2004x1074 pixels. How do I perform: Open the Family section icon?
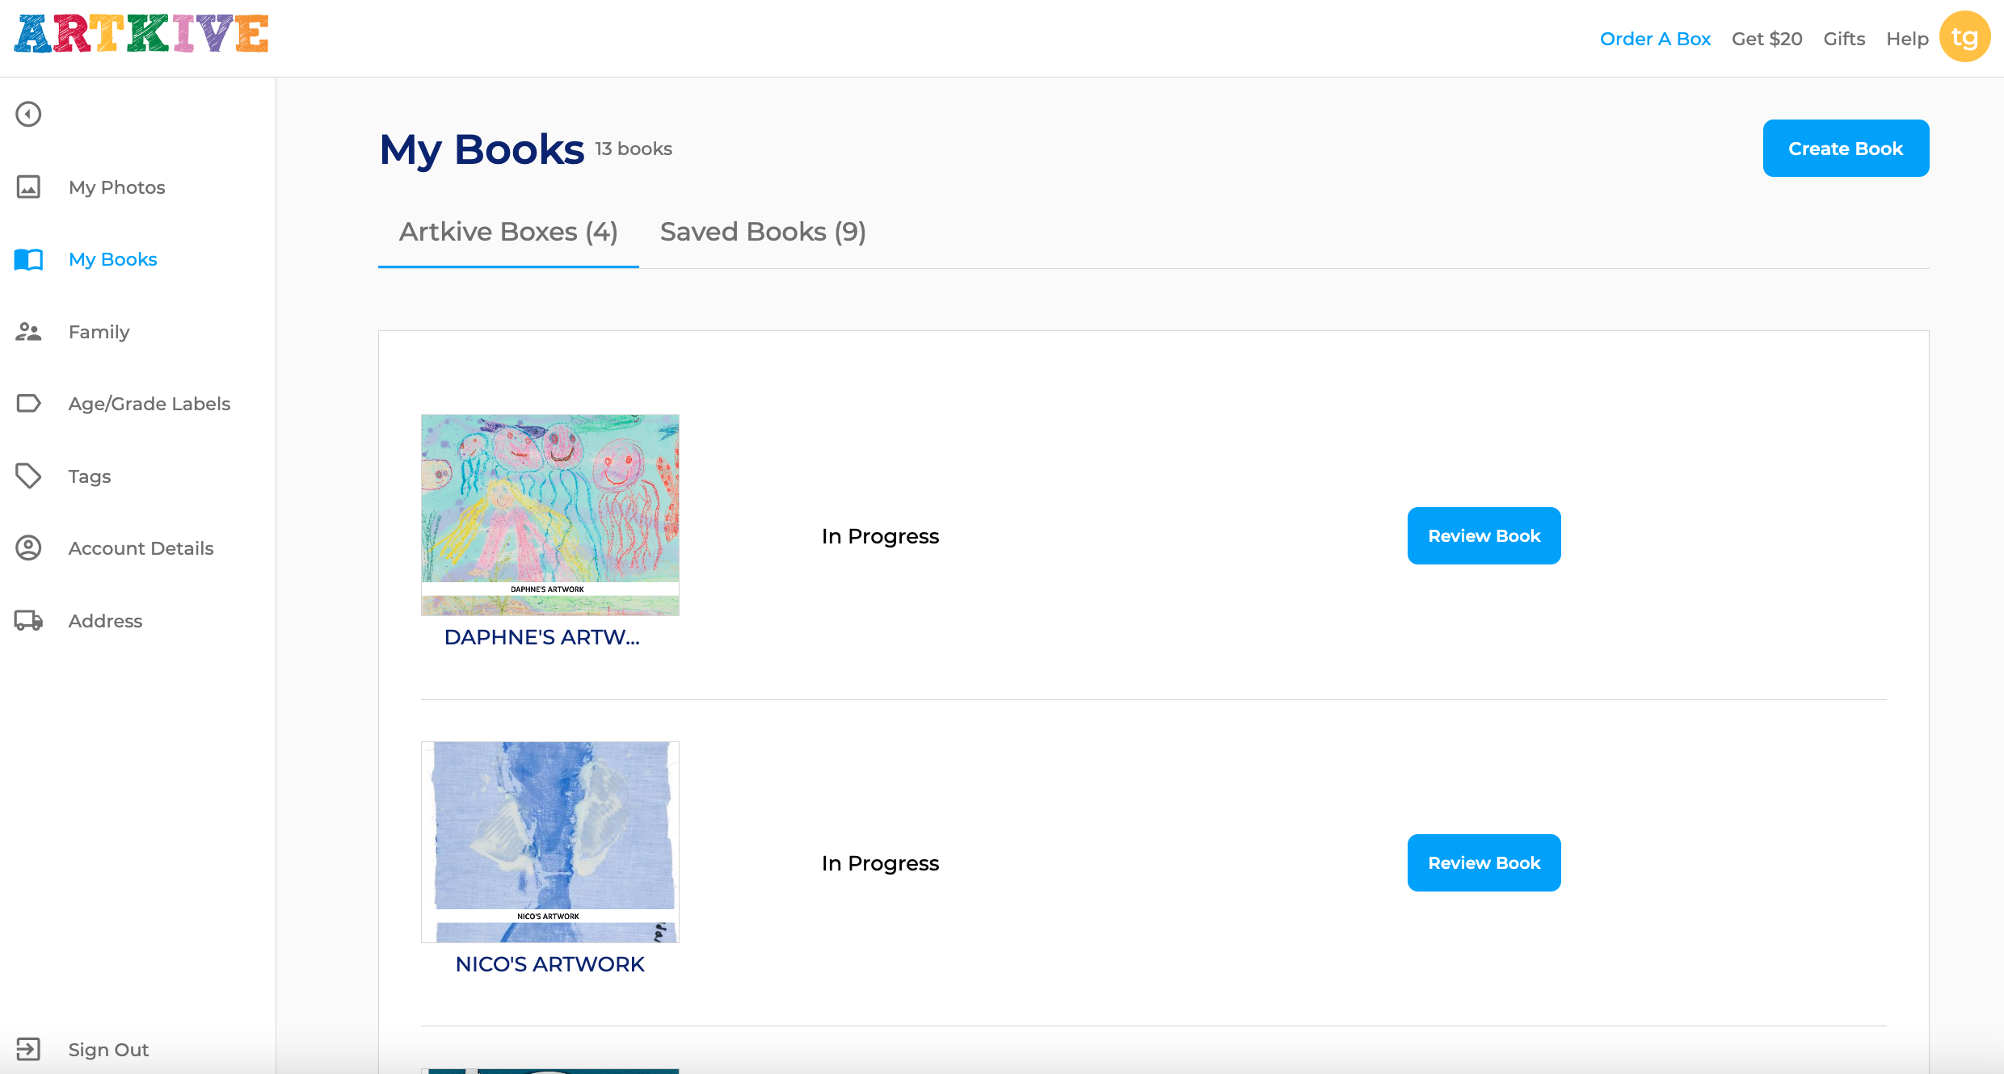pos(28,331)
